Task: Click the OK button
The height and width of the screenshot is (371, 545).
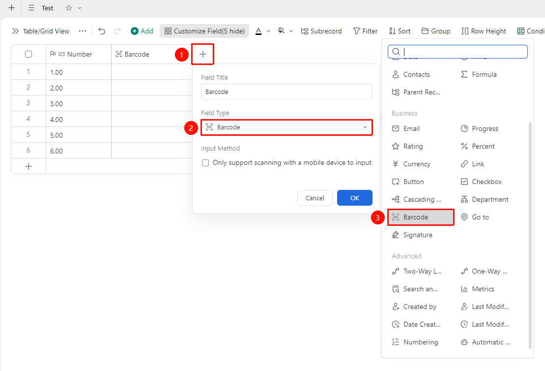Action: [x=354, y=198]
